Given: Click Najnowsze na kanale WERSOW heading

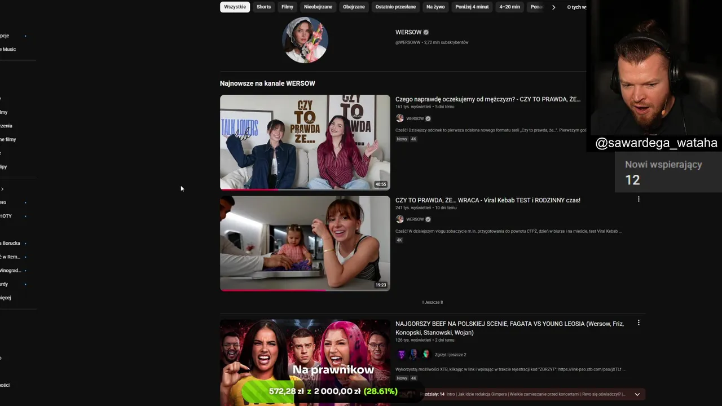Looking at the screenshot, I should [267, 83].
